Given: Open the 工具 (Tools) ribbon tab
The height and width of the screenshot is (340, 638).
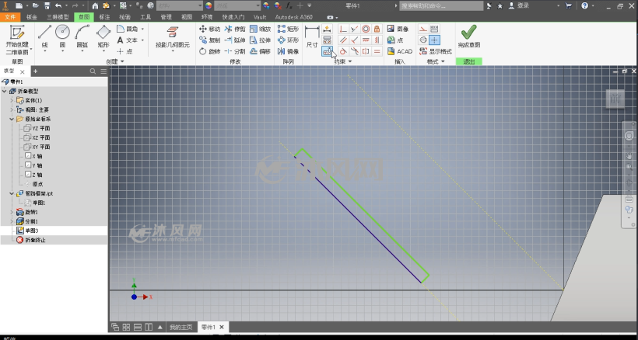Looking at the screenshot, I should click(145, 17).
